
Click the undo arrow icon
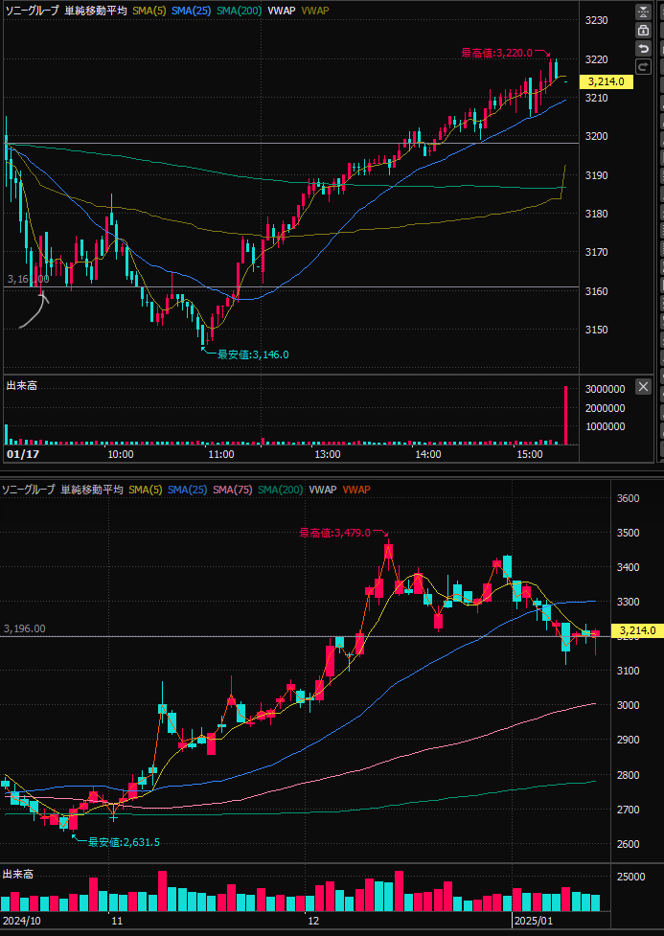(x=643, y=48)
